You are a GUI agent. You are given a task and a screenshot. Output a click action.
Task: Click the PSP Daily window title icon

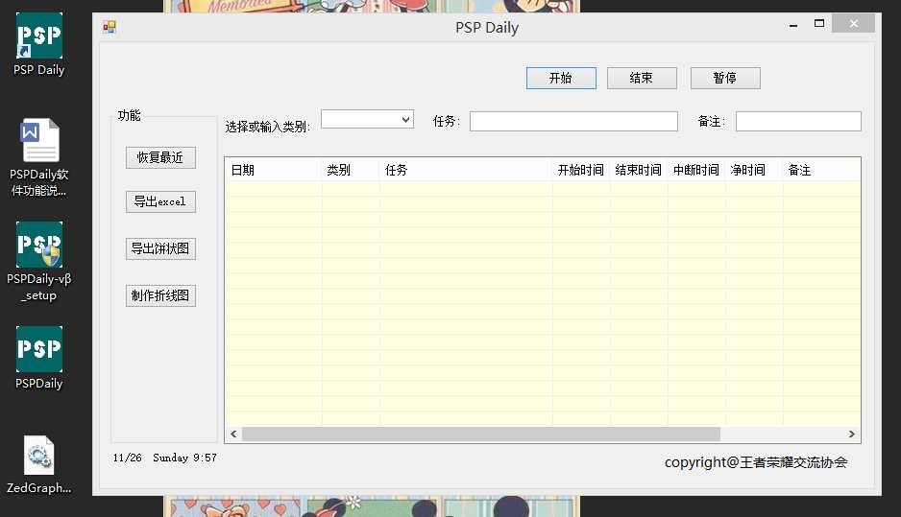(110, 27)
